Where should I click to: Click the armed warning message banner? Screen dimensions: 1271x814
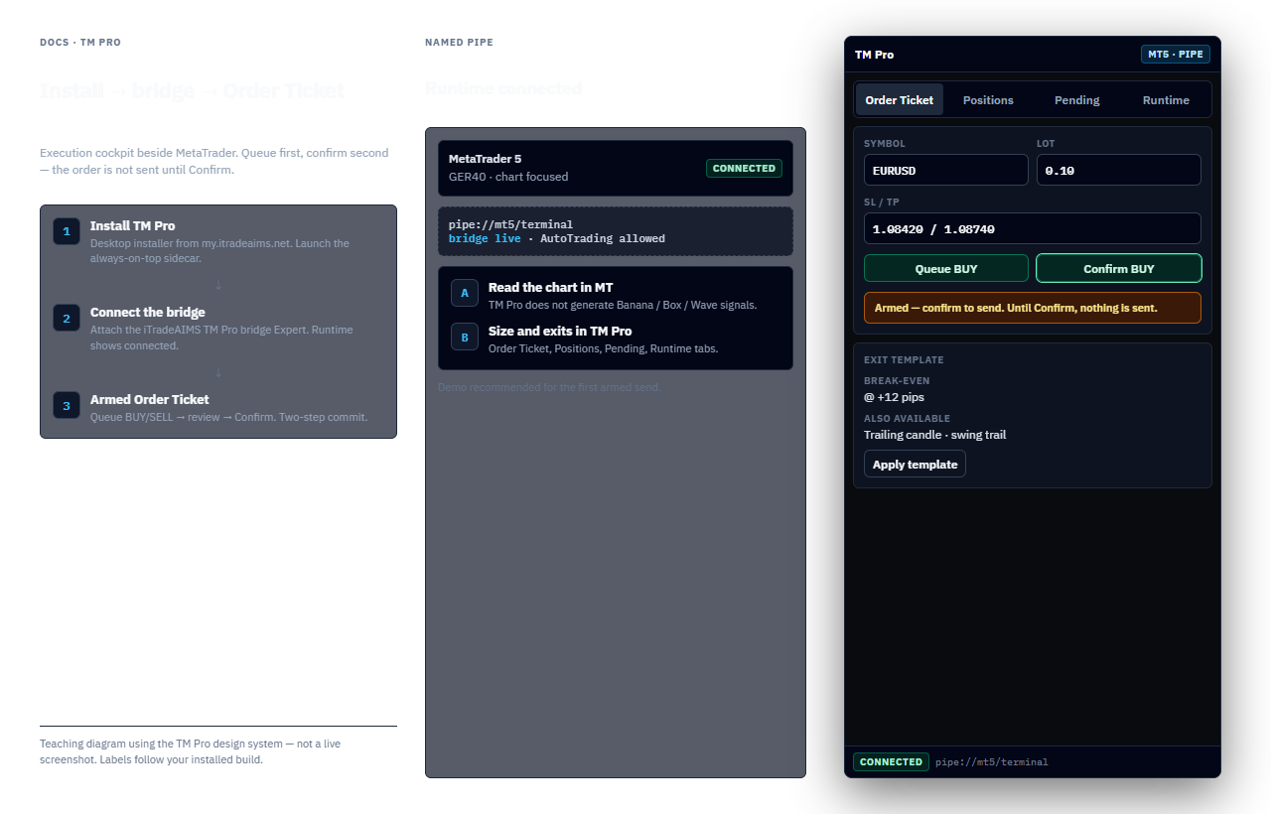click(x=1033, y=308)
